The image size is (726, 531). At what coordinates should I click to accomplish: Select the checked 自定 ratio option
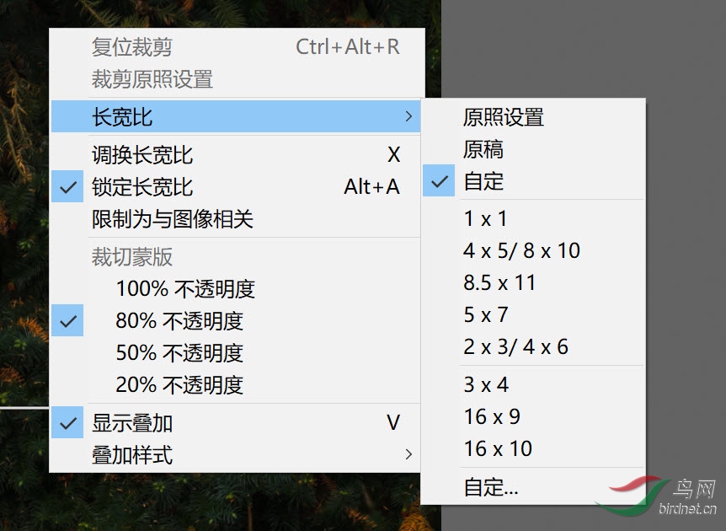coord(533,180)
